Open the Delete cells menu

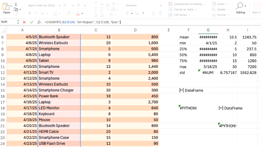click(x=220, y=9)
